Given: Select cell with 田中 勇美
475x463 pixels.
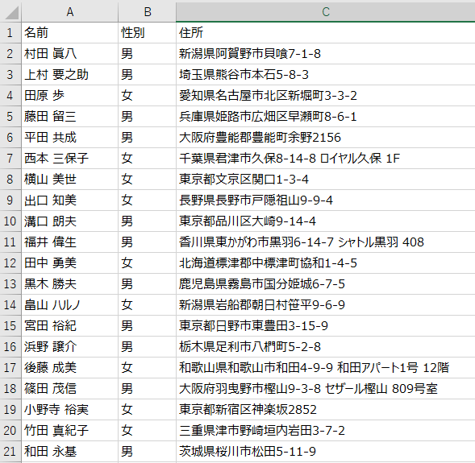Looking at the screenshot, I should [69, 263].
